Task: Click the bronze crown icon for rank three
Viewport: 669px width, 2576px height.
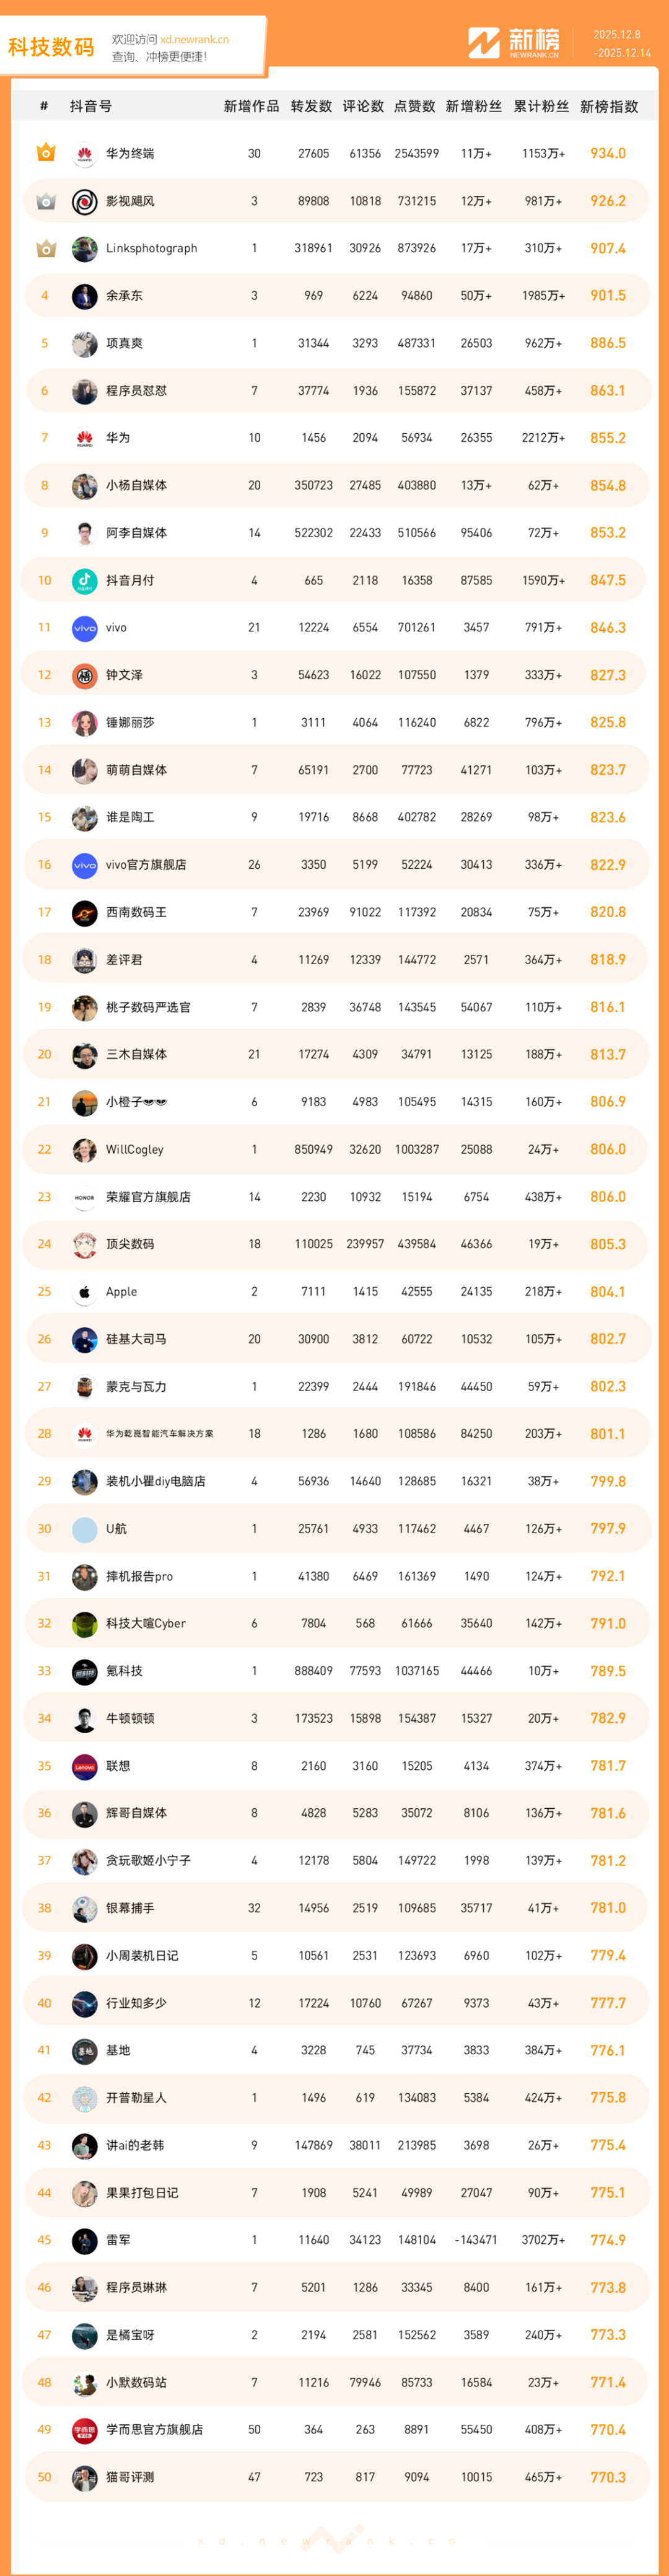Action: click(x=45, y=248)
